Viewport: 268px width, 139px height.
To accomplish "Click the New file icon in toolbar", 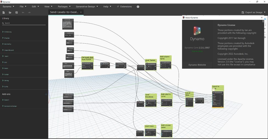I will 4,13.
